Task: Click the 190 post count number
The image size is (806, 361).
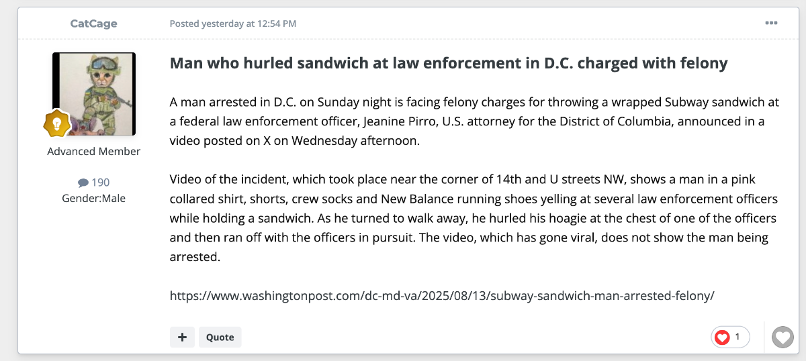Action: [x=101, y=183]
